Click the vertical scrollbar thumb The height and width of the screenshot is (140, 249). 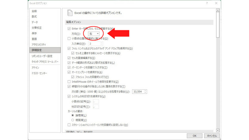[218, 25]
